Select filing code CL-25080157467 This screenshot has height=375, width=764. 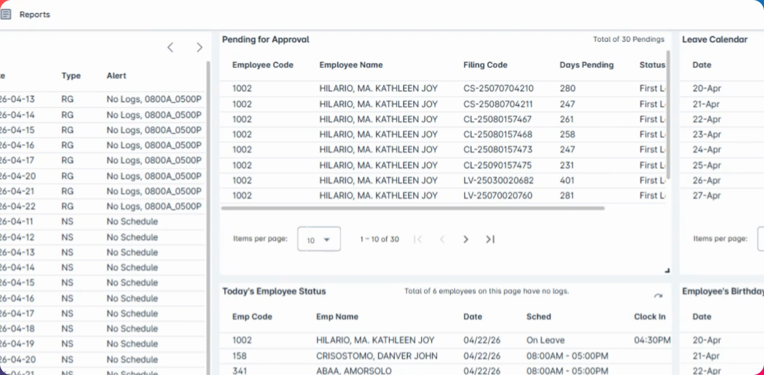(x=498, y=119)
